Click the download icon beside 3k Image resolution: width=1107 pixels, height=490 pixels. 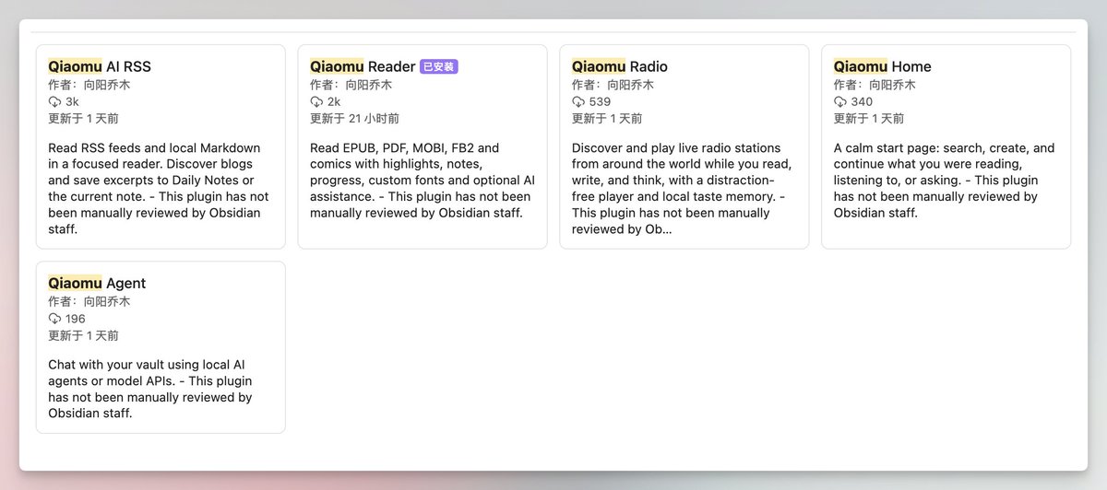54,101
